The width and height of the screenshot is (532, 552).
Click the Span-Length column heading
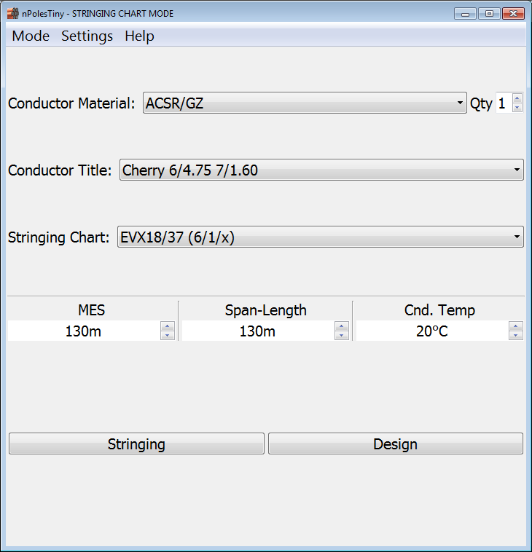[x=266, y=310]
